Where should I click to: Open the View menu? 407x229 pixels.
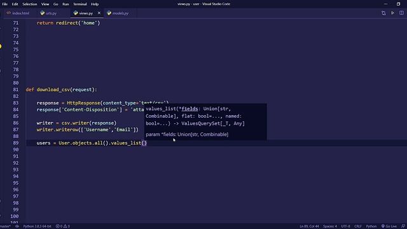(x=45, y=4)
